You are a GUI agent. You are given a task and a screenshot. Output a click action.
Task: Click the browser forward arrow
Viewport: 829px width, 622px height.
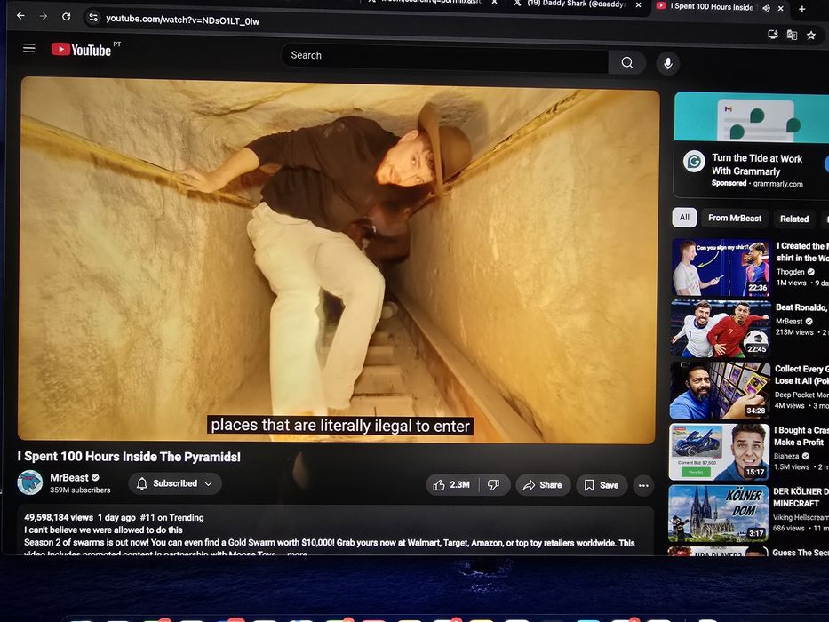point(43,16)
